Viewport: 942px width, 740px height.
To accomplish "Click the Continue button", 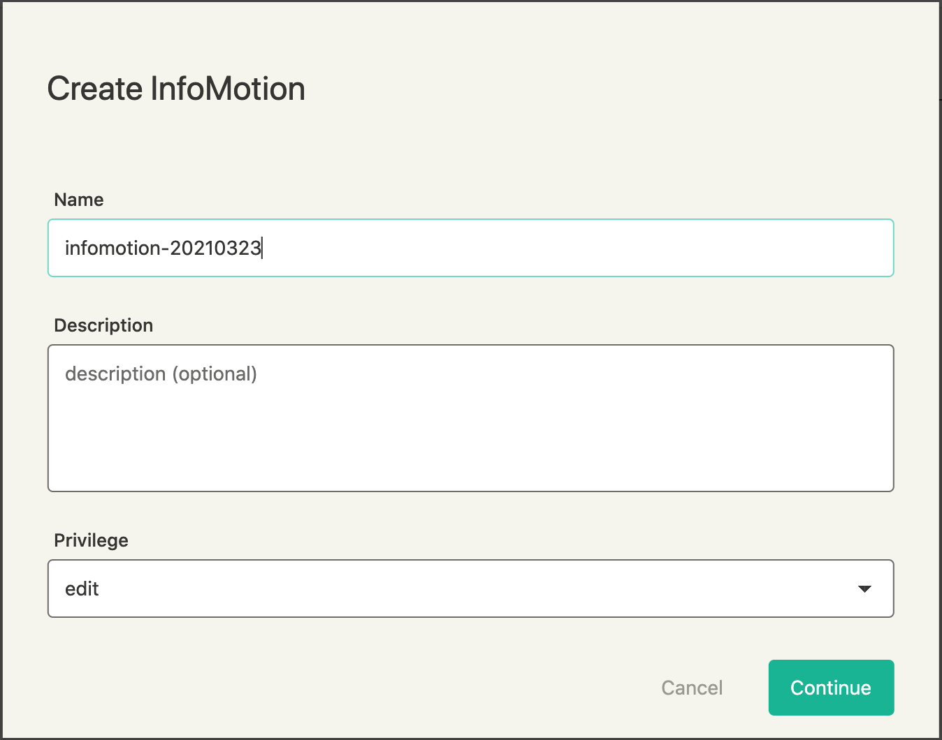I will click(831, 688).
